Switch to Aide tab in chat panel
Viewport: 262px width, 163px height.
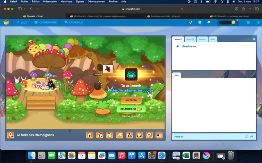point(213,39)
